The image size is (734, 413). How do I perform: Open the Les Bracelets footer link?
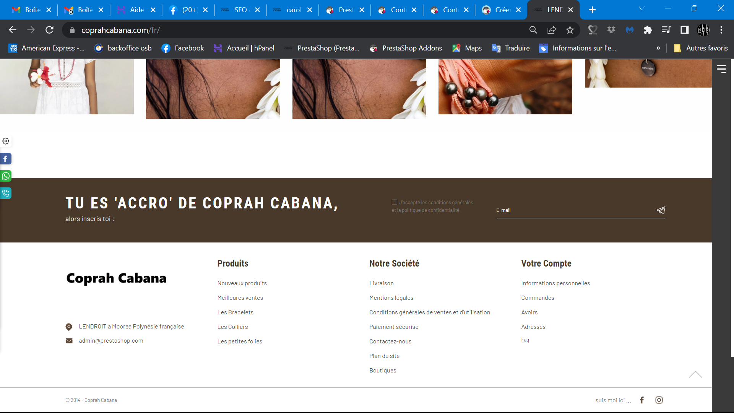(235, 312)
